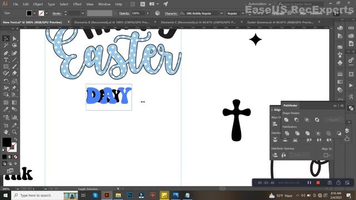Open the arrange documents dropdown

154,4
